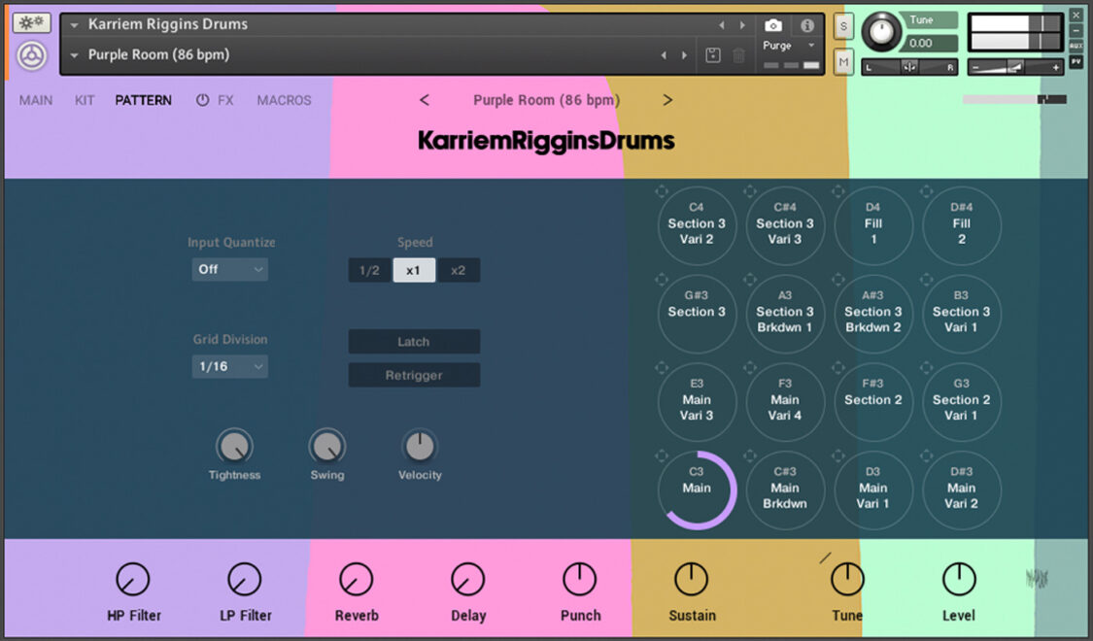
Task: Switch to the KIT tab
Action: [84, 100]
